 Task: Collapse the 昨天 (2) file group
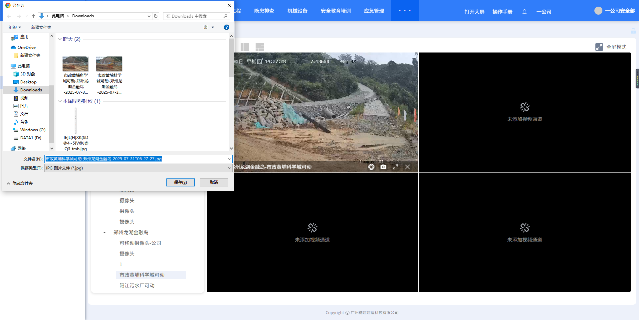(60, 39)
